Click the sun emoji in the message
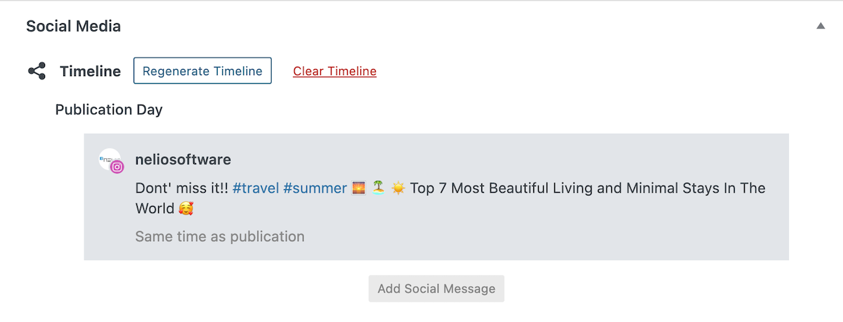This screenshot has width=843, height=322. [398, 188]
